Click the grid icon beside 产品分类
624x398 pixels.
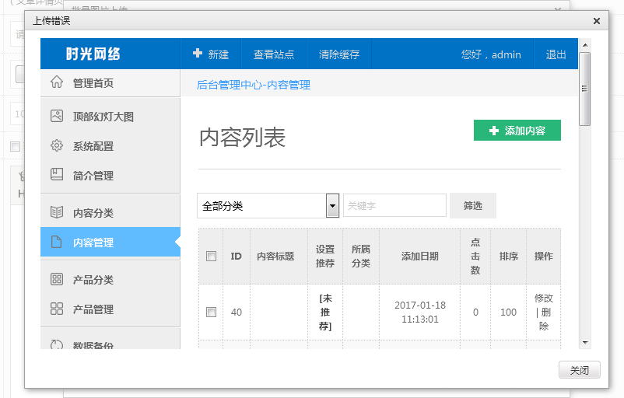pos(57,279)
